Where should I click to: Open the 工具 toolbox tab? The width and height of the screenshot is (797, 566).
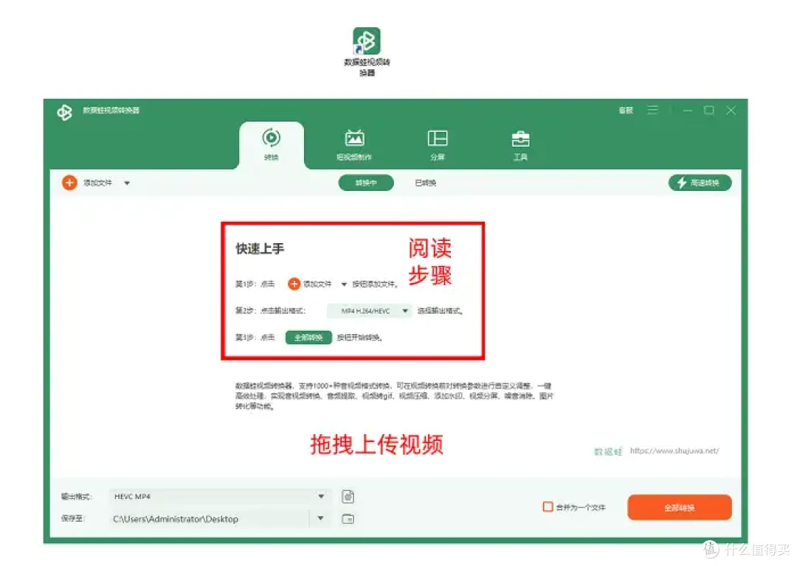tap(520, 145)
